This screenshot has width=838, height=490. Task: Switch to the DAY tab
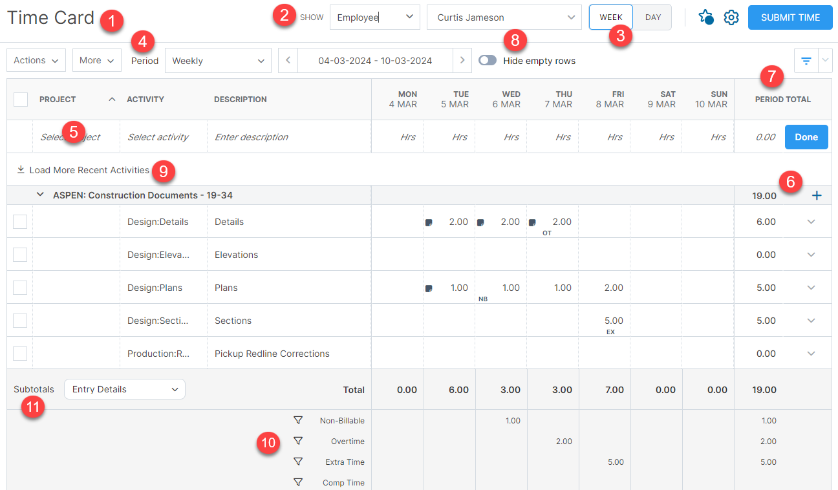click(x=652, y=17)
